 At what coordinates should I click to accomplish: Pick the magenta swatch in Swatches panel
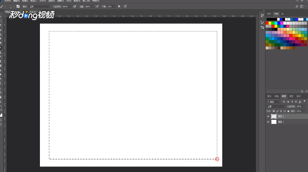(x=282, y=23)
